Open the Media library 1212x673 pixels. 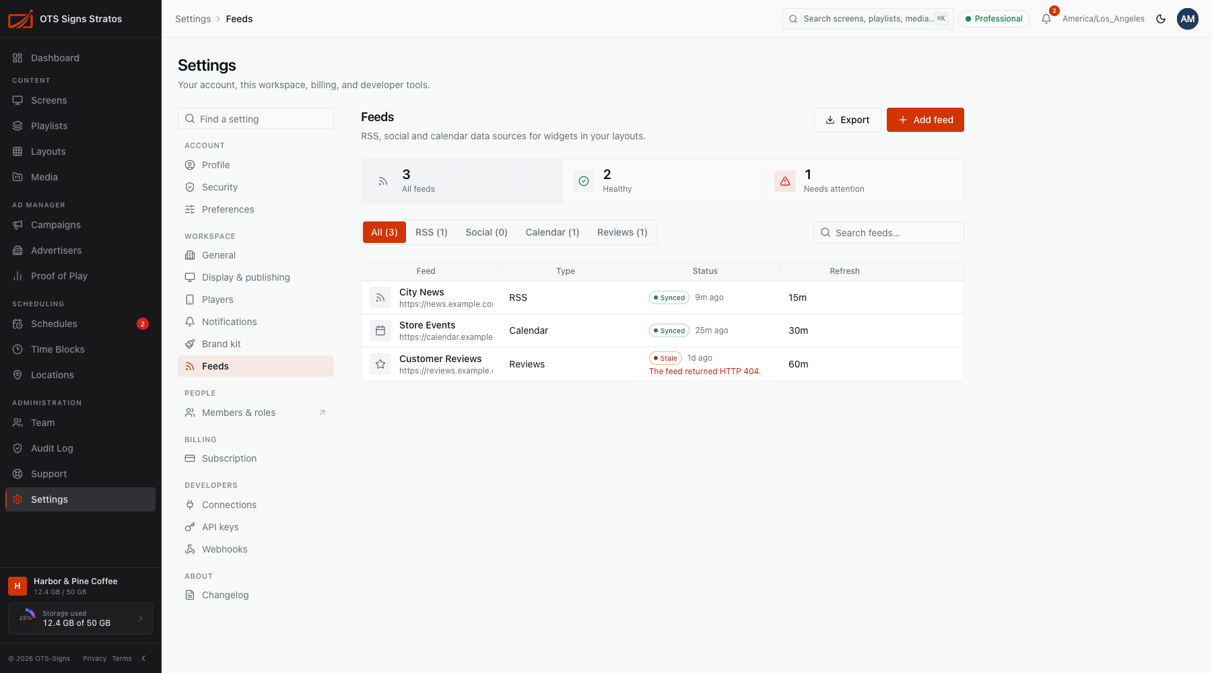click(x=80, y=177)
